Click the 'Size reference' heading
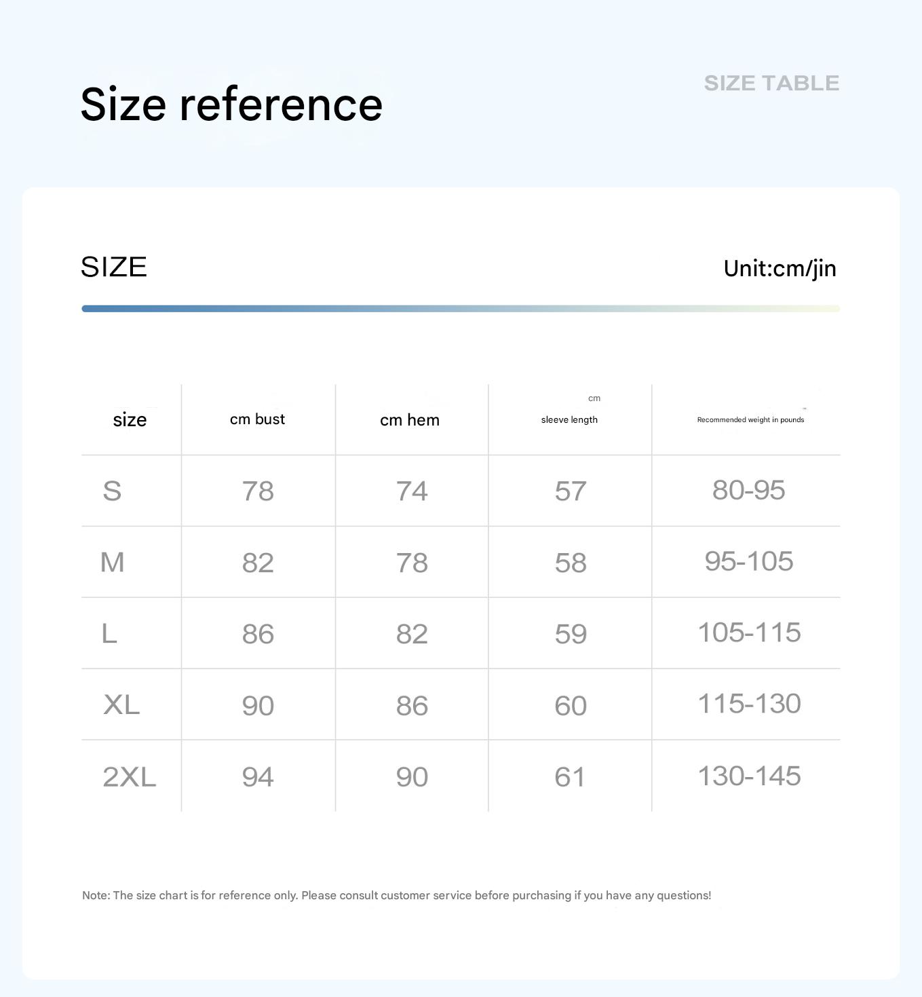Image resolution: width=922 pixels, height=997 pixels. click(x=231, y=105)
